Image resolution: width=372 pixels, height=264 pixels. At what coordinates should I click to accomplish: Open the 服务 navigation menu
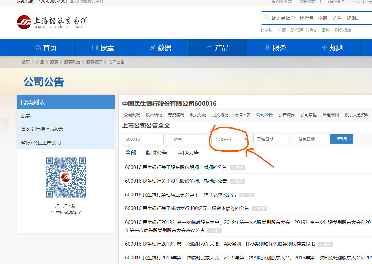tap(276, 48)
